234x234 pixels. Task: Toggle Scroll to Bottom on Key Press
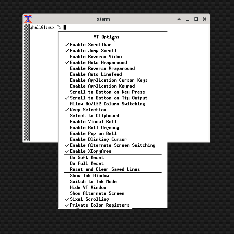pyautogui.click(x=113, y=92)
